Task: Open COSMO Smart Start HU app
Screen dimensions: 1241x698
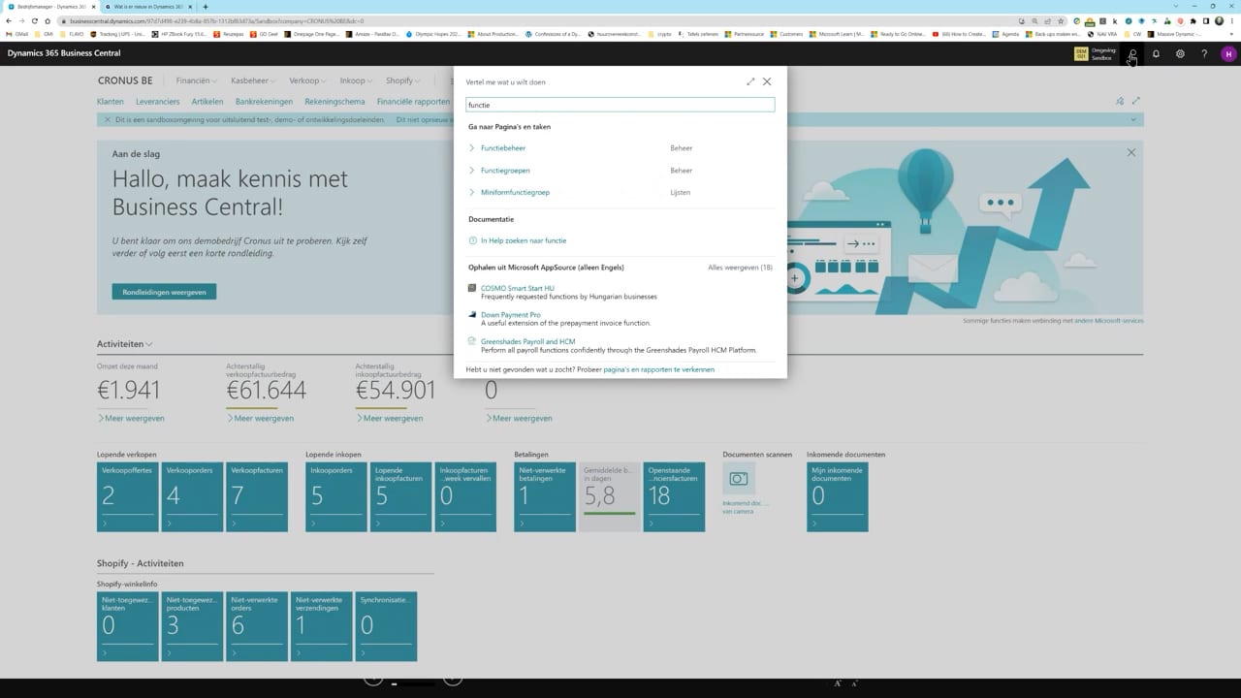Action: click(x=518, y=288)
